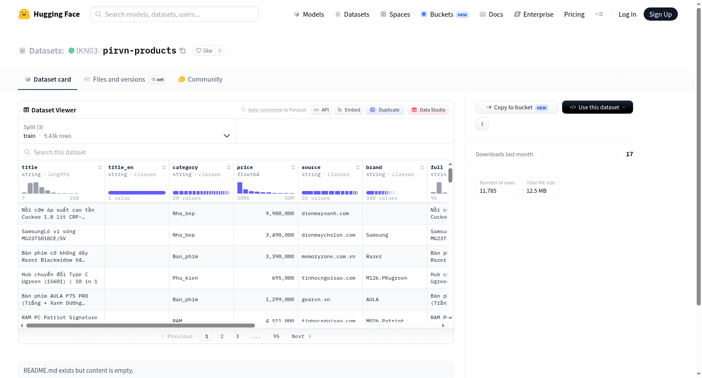
Task: Open the three-dot more options button
Action: [482, 124]
